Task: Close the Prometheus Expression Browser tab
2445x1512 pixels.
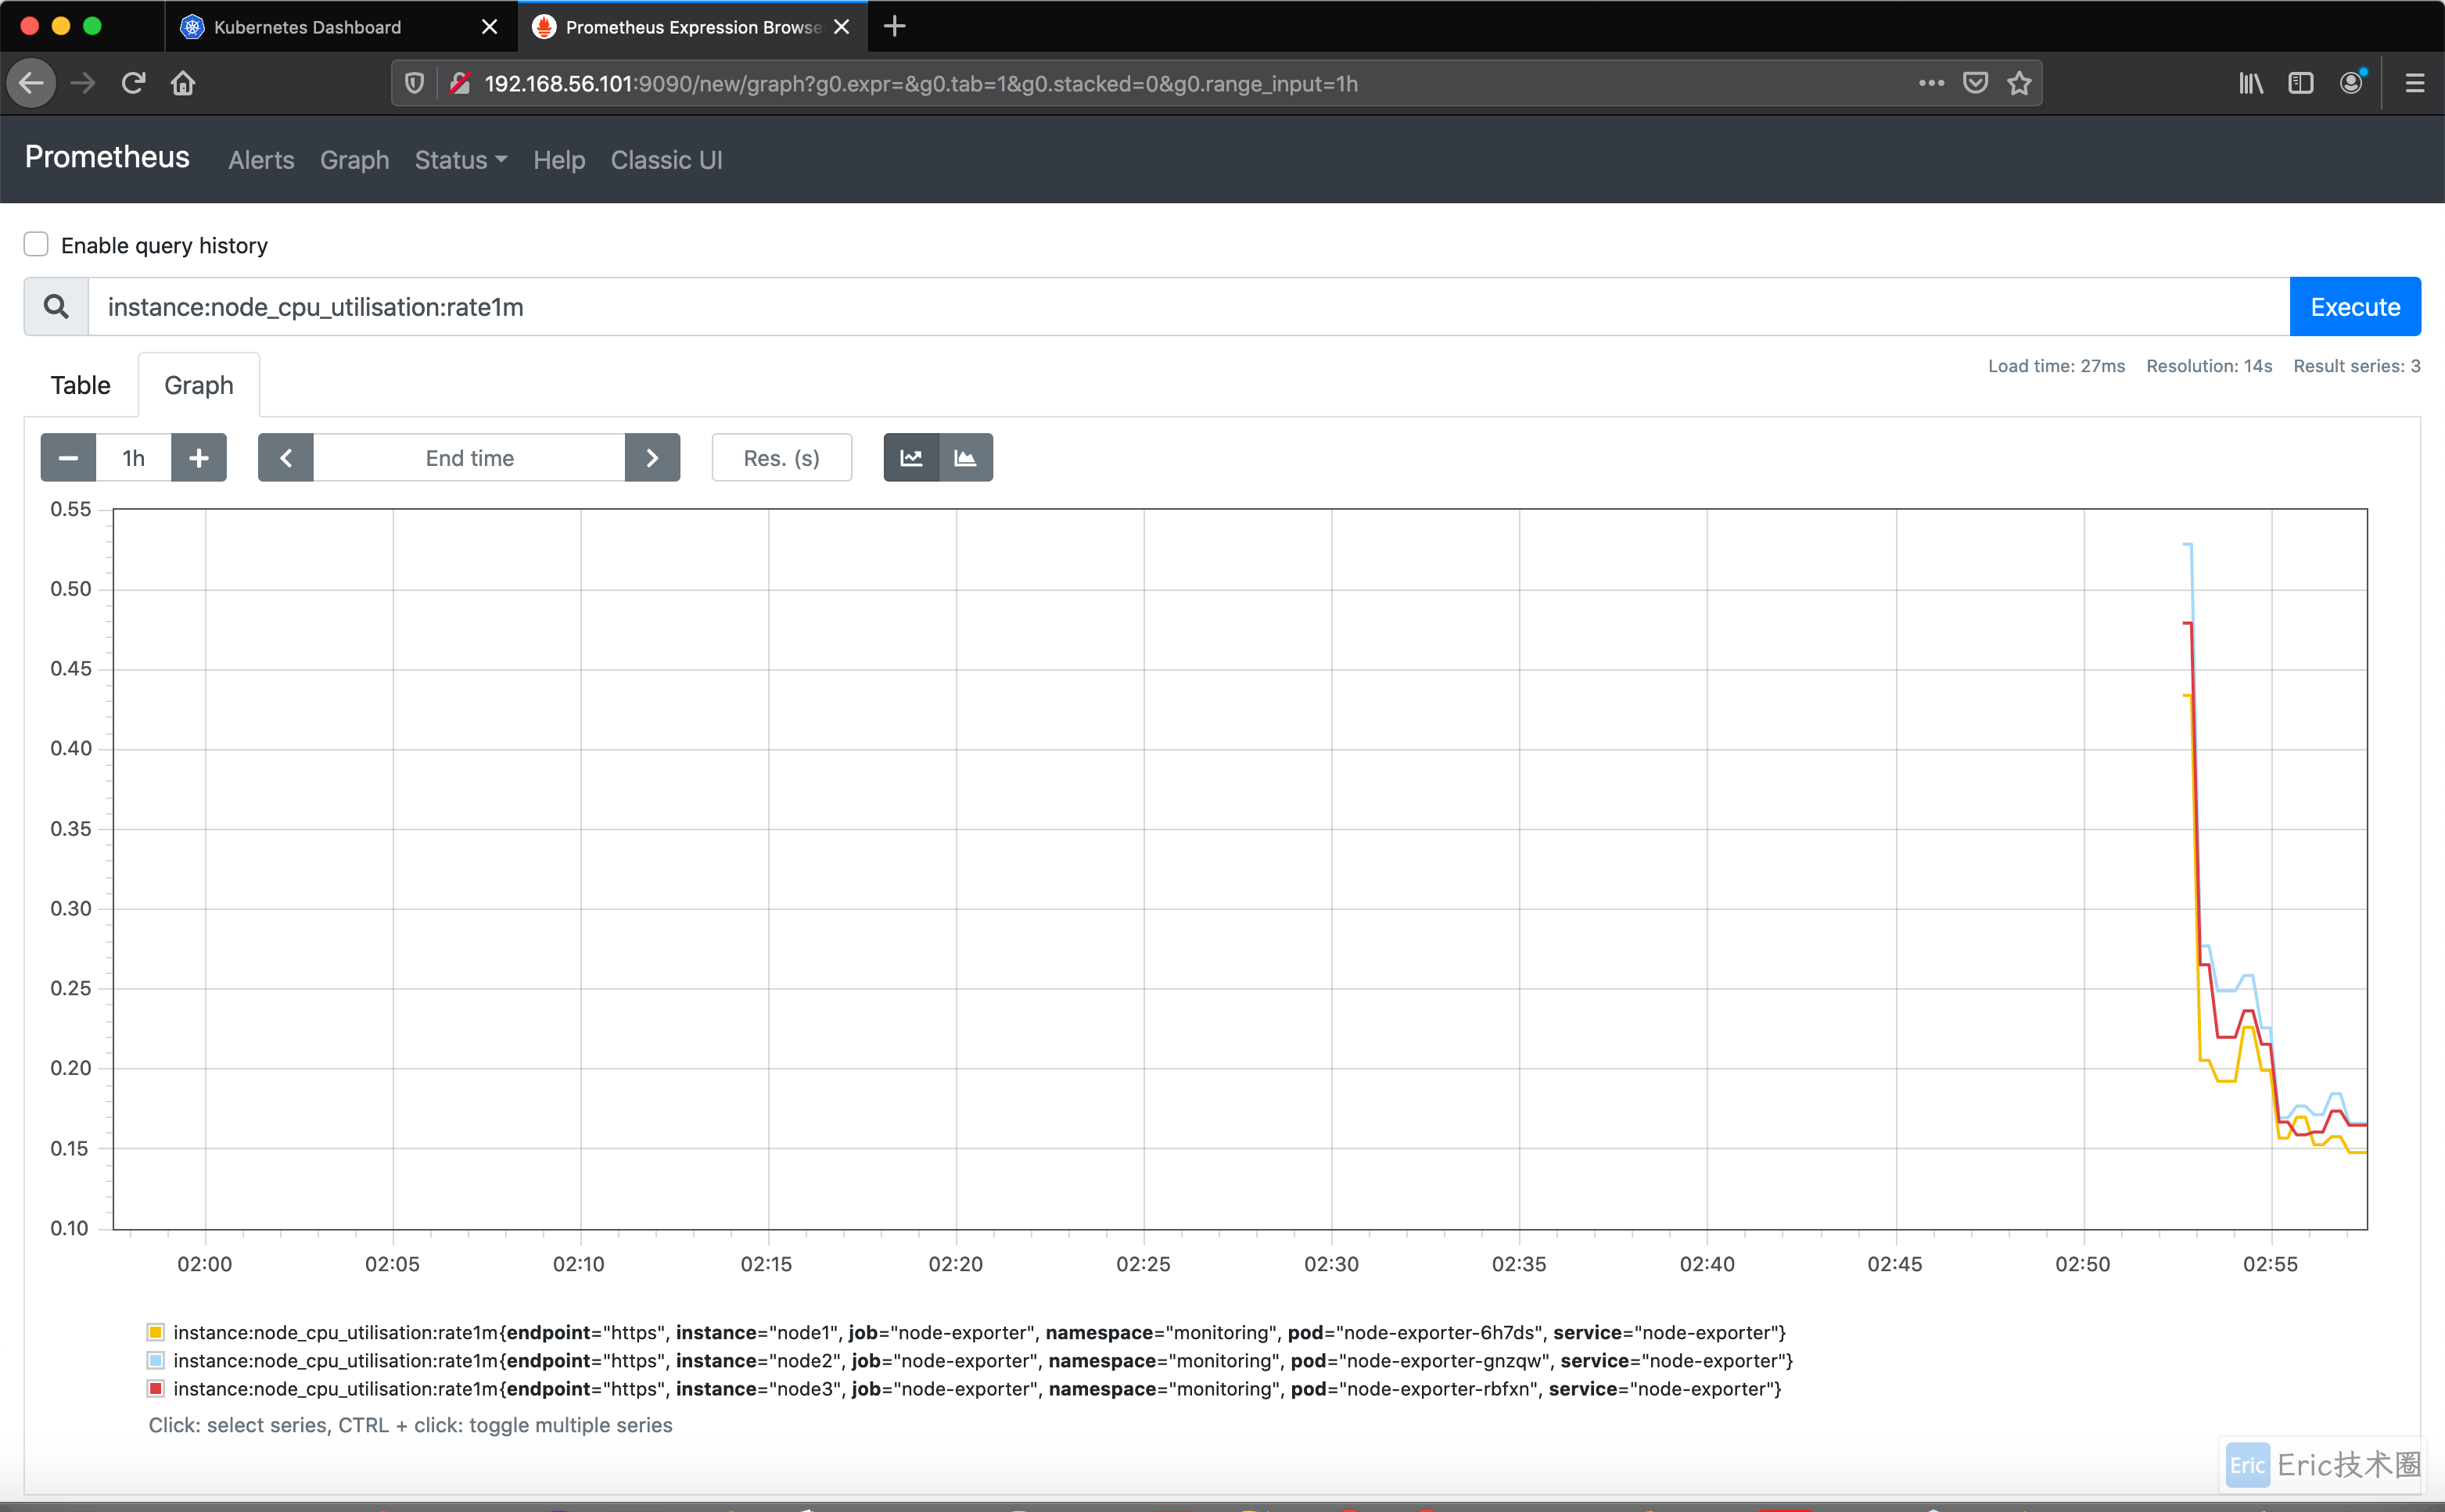Action: click(x=842, y=27)
